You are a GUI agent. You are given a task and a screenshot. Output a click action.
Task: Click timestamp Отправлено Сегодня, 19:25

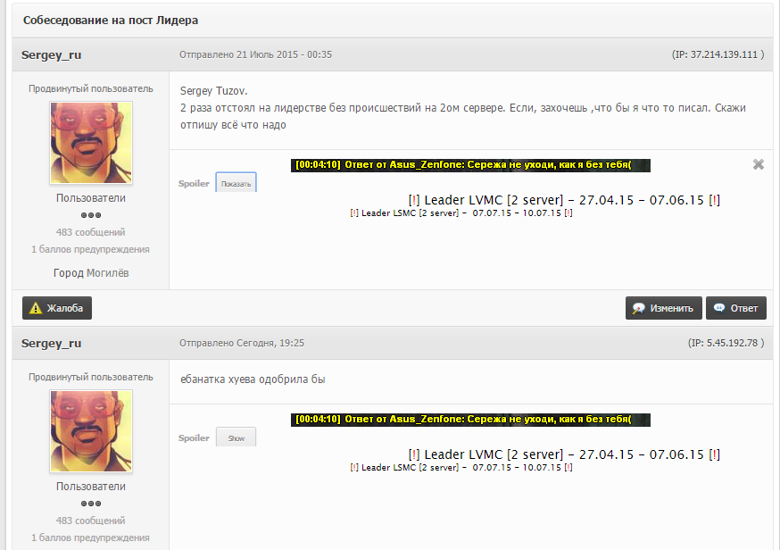point(242,343)
